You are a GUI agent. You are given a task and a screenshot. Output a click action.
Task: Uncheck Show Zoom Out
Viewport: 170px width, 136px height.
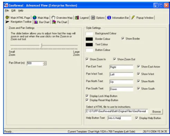point(114,59)
